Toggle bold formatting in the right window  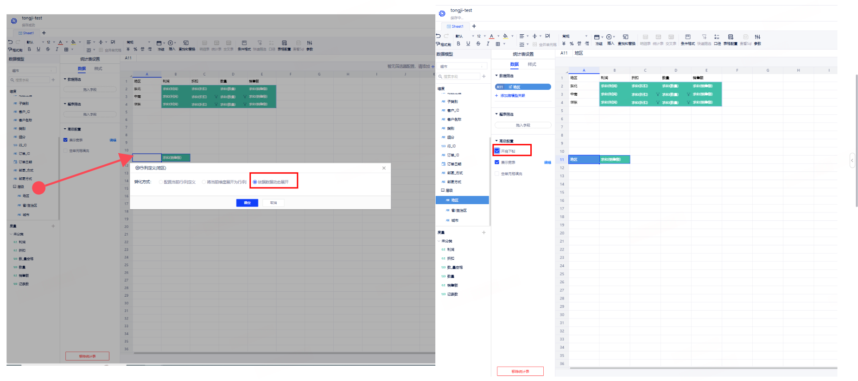pos(458,44)
